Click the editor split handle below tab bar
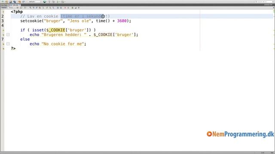 click(274, 8)
